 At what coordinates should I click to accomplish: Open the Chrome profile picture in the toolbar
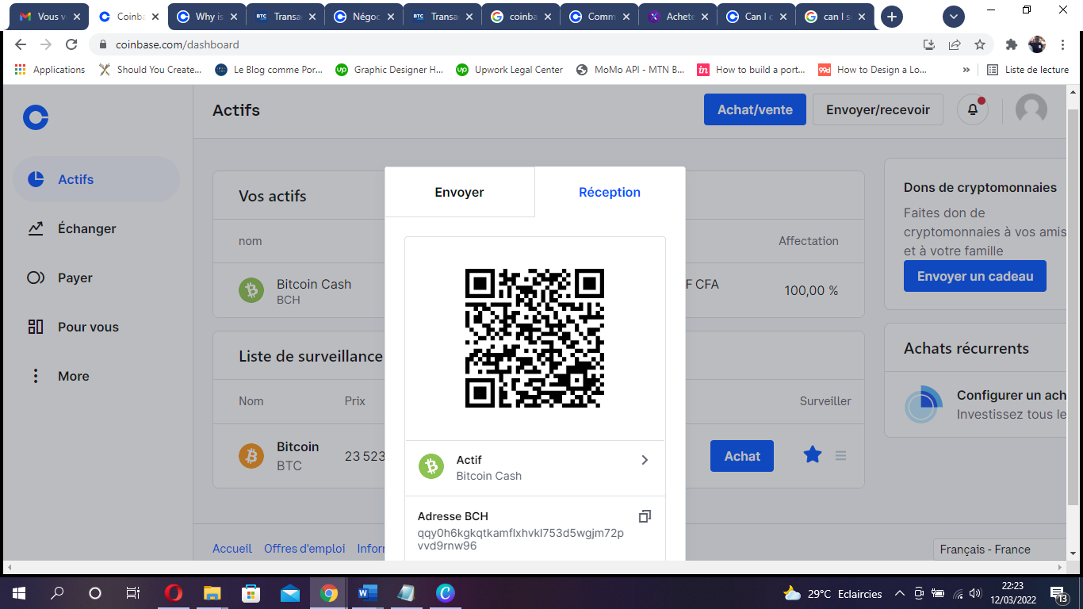pos(1036,44)
